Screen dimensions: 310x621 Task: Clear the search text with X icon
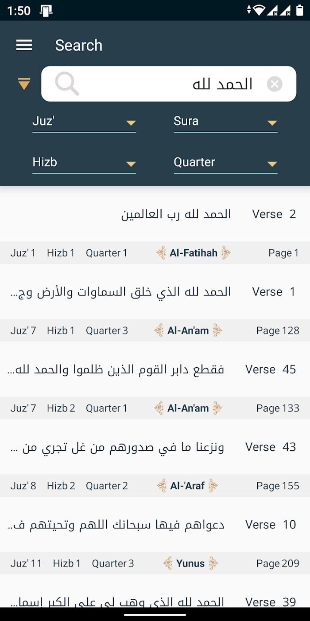coord(275,84)
